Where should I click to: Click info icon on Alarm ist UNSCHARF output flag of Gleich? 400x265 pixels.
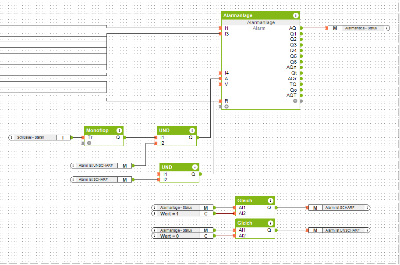pyautogui.click(x=367, y=230)
